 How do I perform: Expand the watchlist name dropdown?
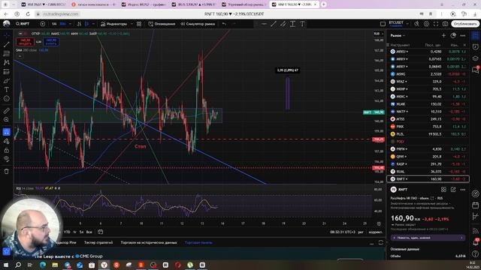pos(398,35)
